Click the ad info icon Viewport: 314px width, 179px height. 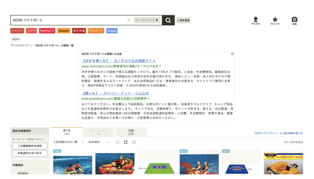pos(232,54)
